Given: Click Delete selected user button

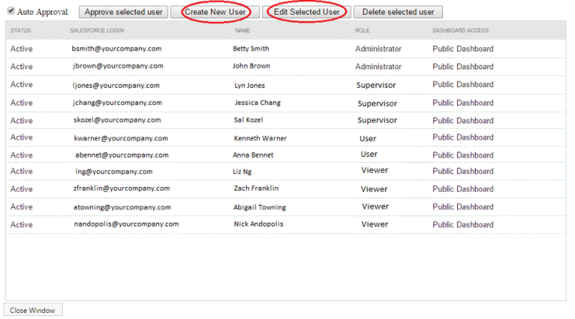Looking at the screenshot, I should pyautogui.click(x=398, y=12).
